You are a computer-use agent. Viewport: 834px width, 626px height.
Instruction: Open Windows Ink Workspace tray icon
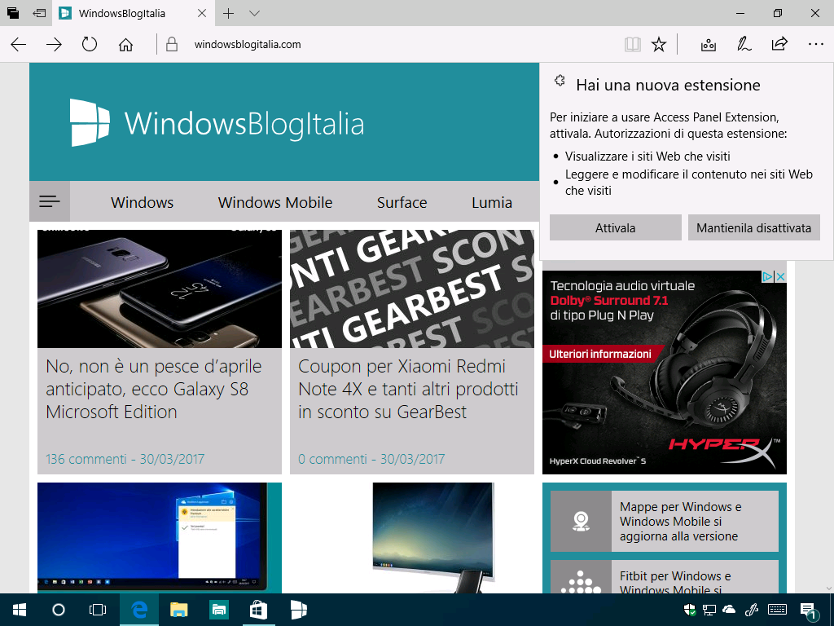(752, 610)
